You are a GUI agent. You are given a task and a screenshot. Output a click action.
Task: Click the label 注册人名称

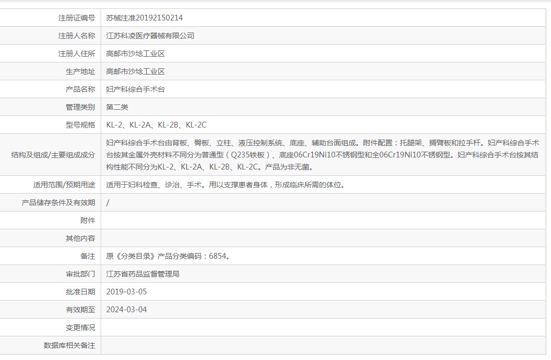pyautogui.click(x=77, y=36)
